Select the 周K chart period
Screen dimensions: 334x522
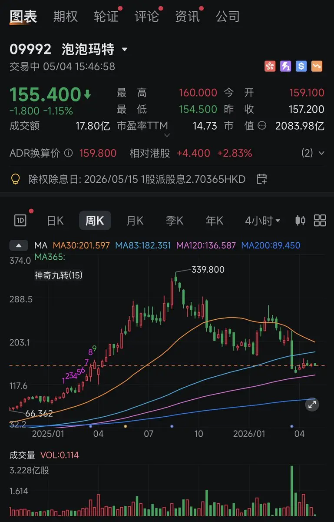pos(95,221)
